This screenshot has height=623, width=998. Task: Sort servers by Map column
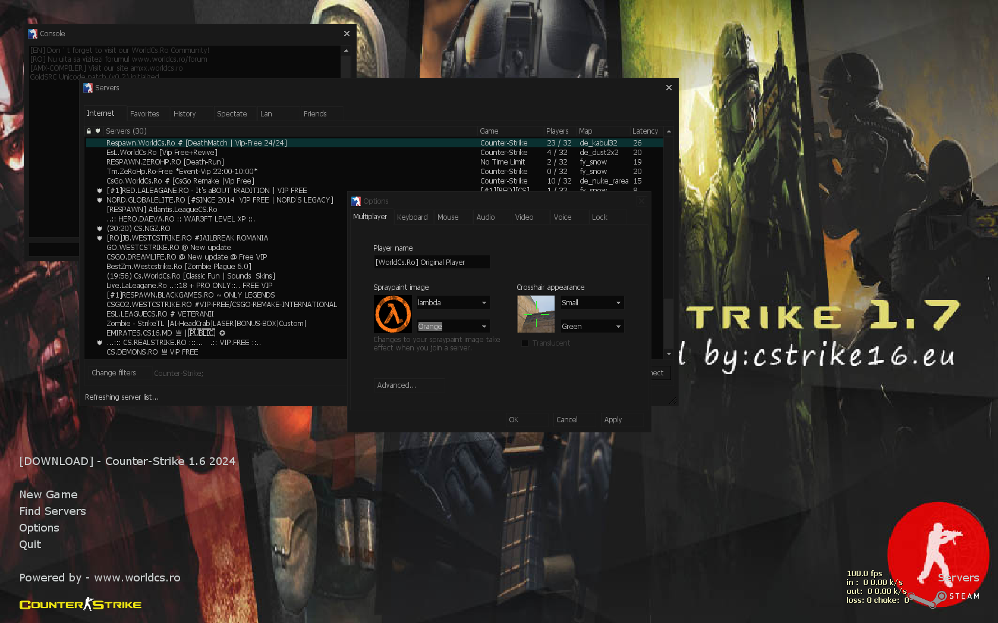(603, 131)
